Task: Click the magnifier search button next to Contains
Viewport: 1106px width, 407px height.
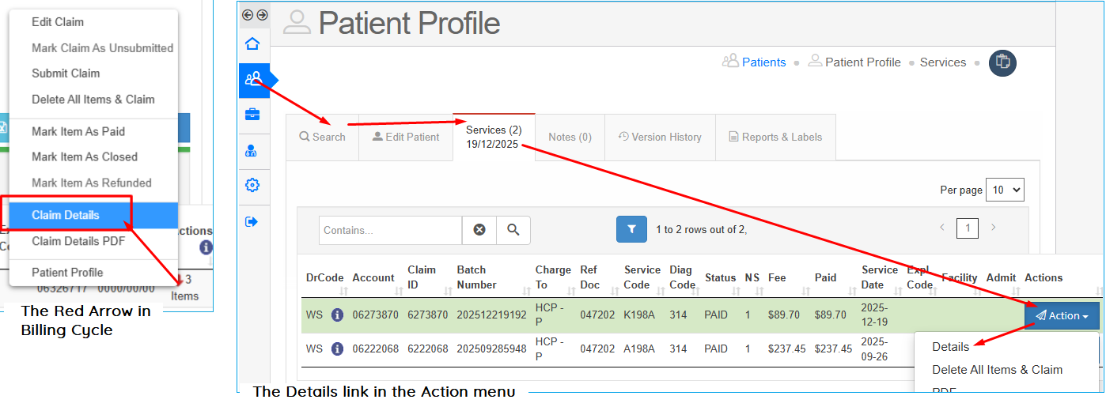Action: coord(513,230)
